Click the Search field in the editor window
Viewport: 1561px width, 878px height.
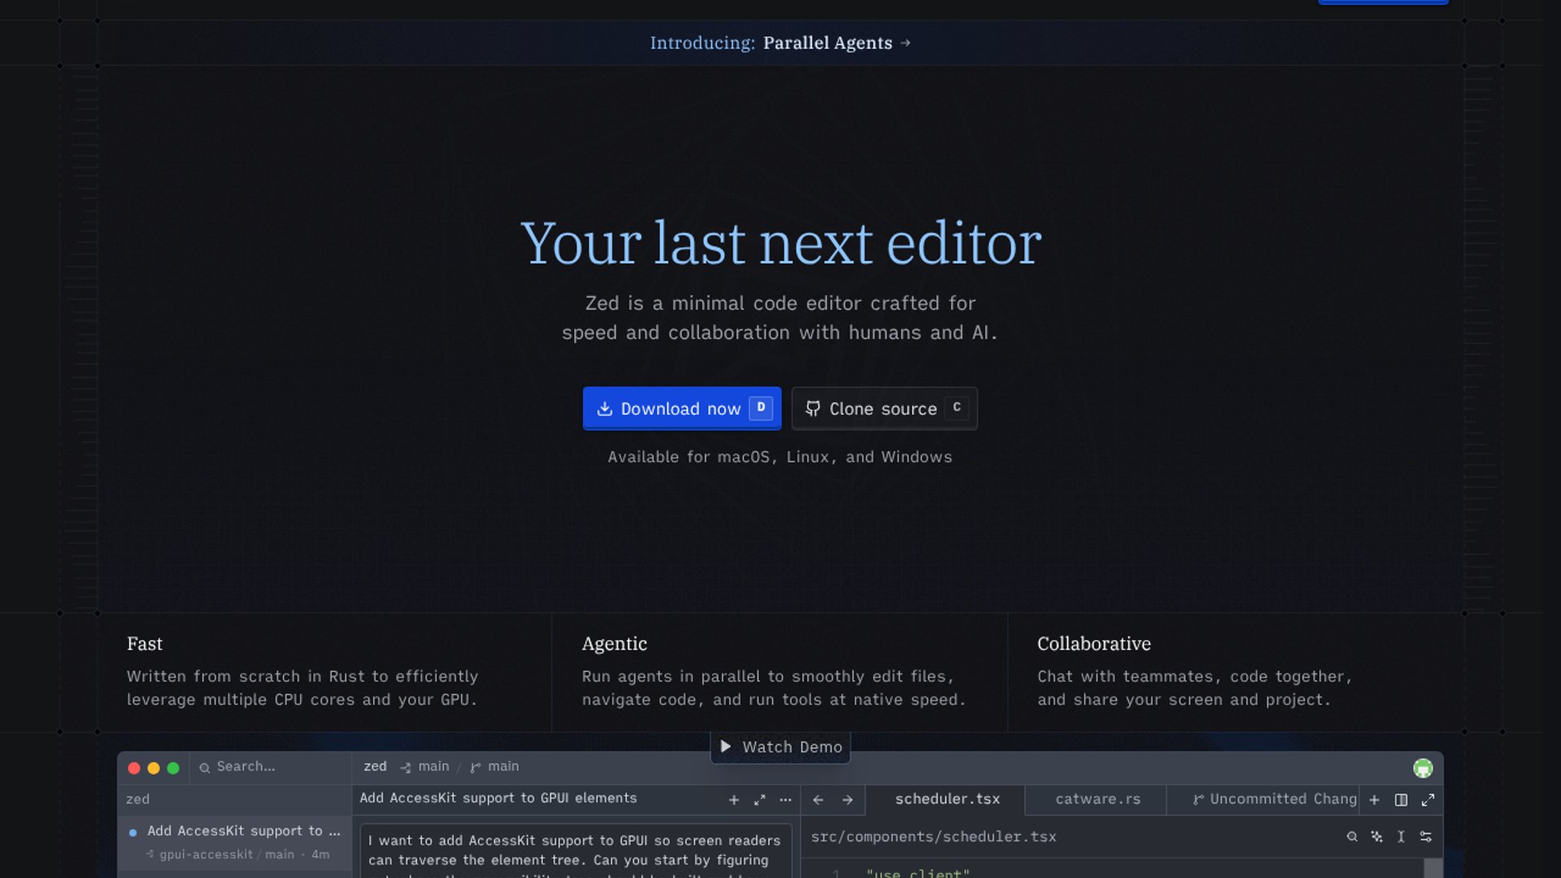(271, 767)
